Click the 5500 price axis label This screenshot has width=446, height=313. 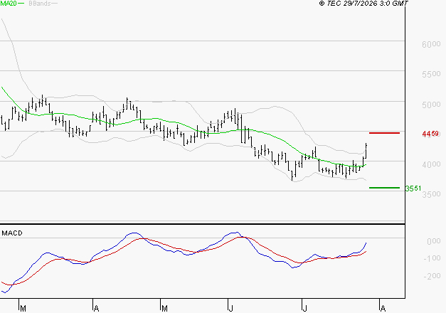pyautogui.click(x=431, y=74)
